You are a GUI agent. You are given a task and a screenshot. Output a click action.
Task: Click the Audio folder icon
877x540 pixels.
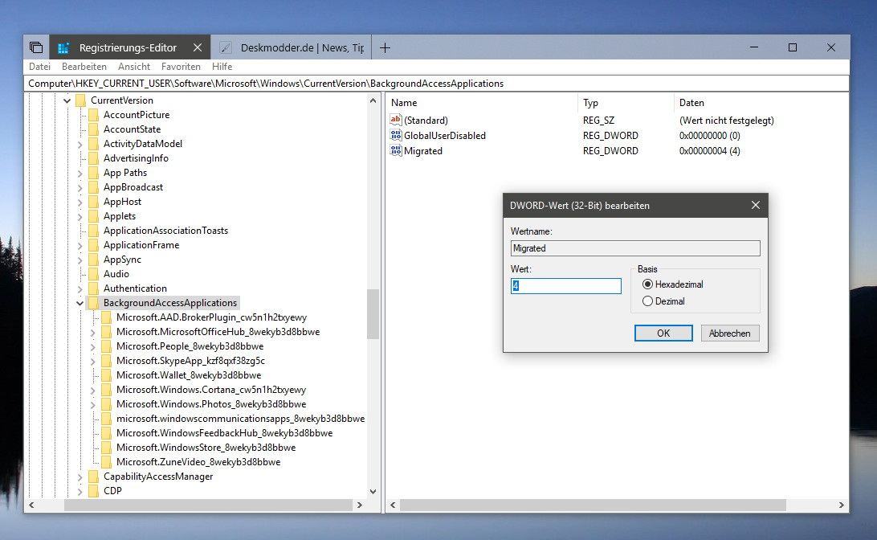[93, 274]
